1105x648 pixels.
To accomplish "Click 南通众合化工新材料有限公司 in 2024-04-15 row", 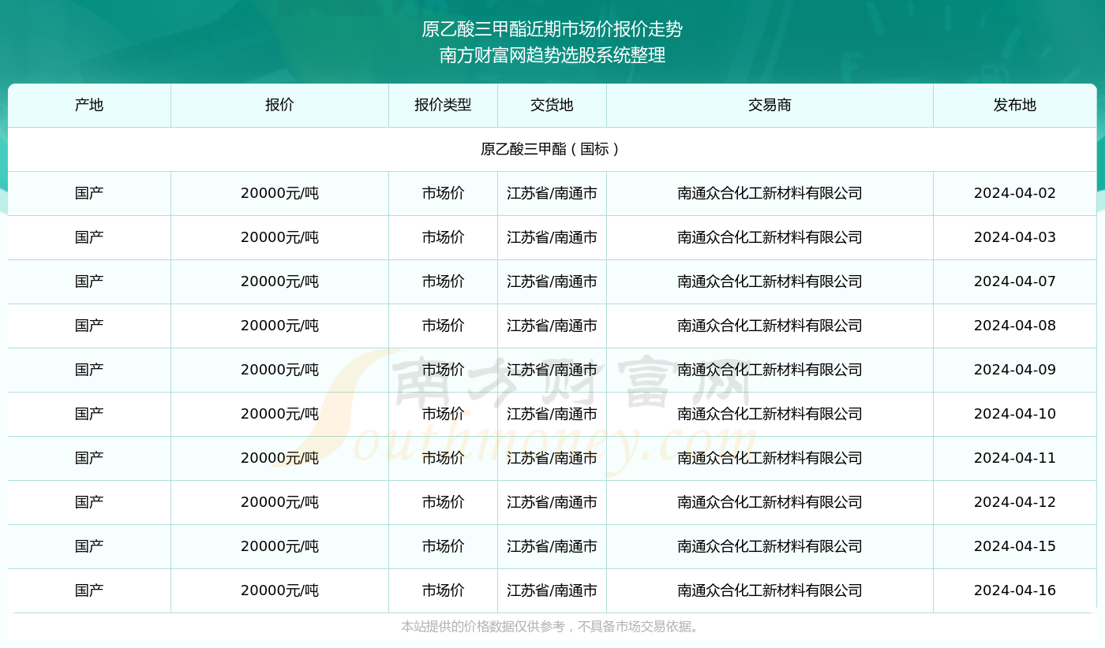I will click(x=770, y=546).
